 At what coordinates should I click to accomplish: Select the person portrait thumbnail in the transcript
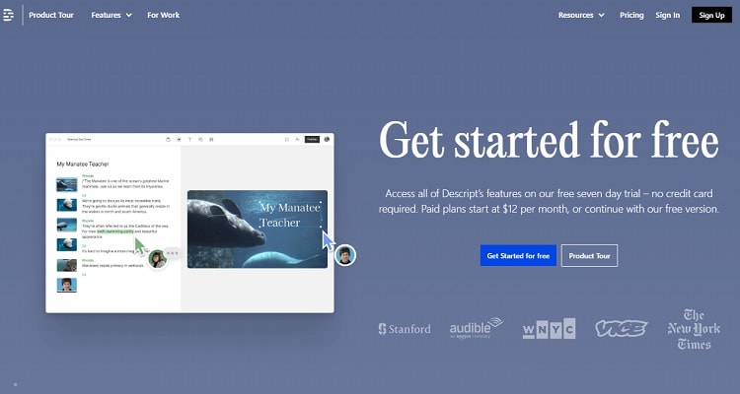(67, 285)
